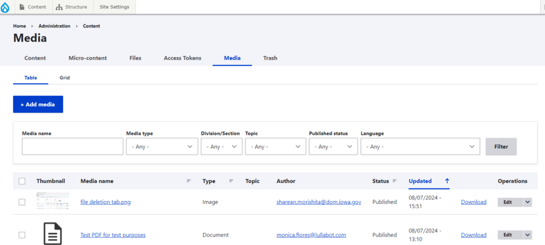Check the file deletion tab.png row
The width and height of the screenshot is (545, 245).
(22, 202)
